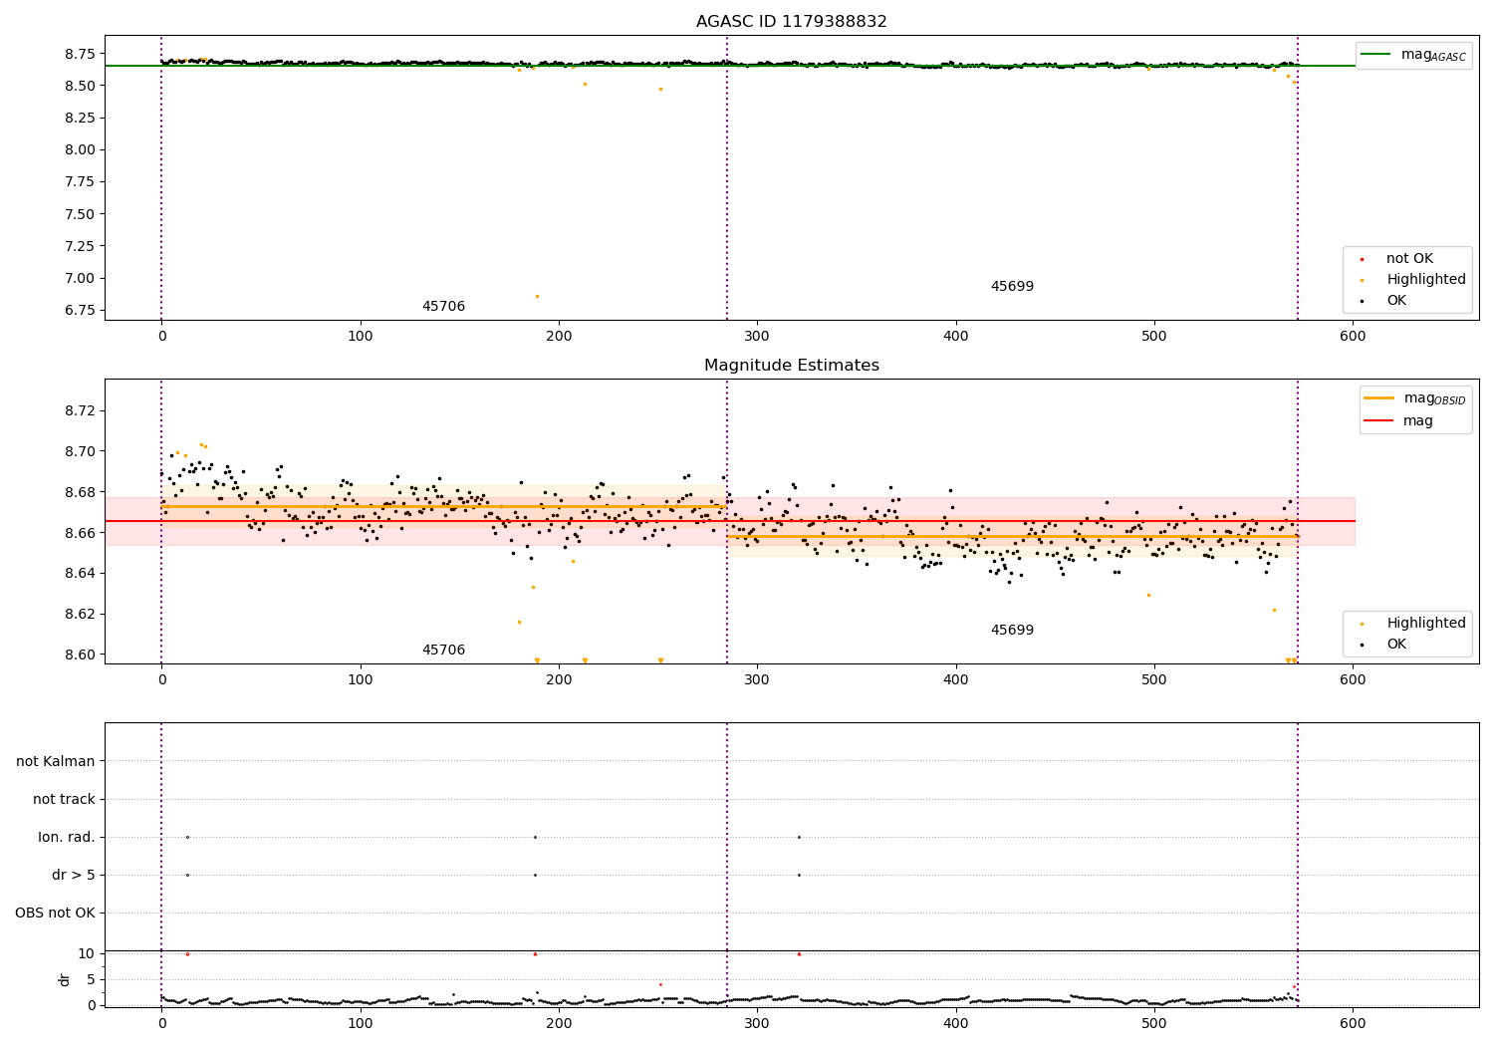Click the 8.50 tick on top plot
Screen dimensions: 1494x1046
(79, 86)
